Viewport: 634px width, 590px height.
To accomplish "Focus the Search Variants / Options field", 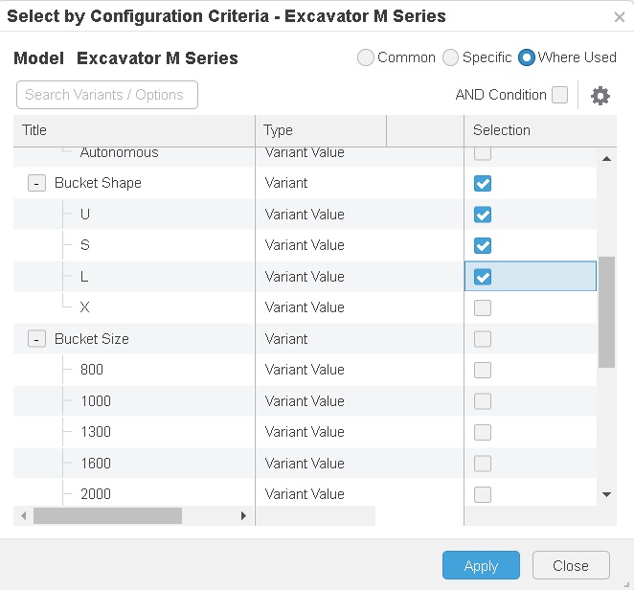I will tap(107, 95).
